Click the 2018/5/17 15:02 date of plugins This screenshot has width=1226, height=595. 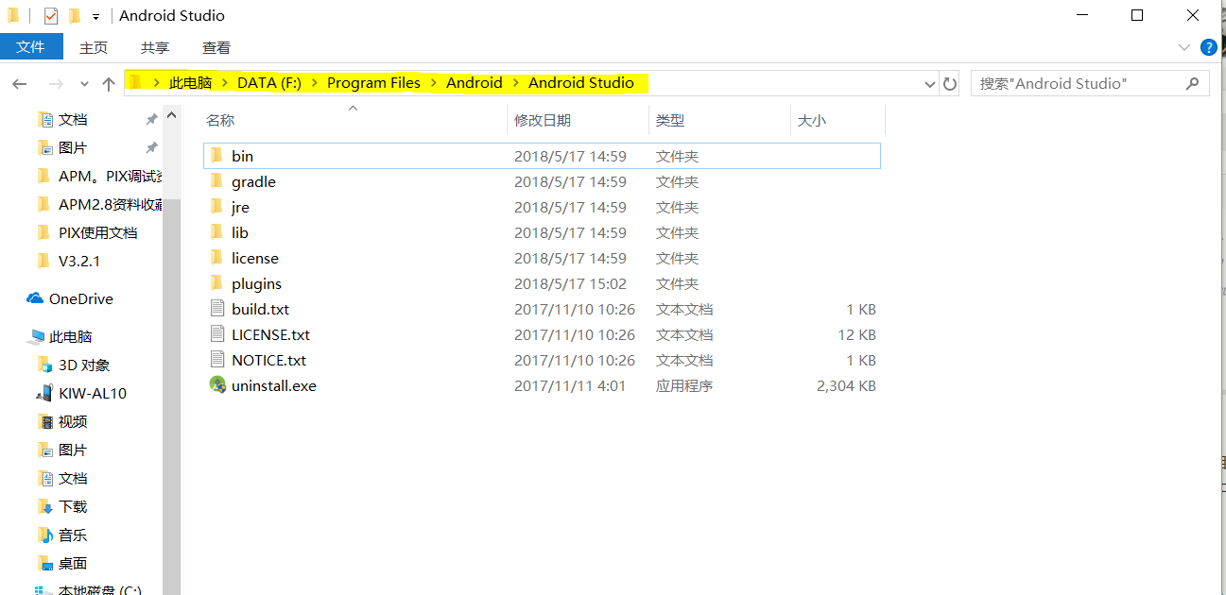point(570,283)
